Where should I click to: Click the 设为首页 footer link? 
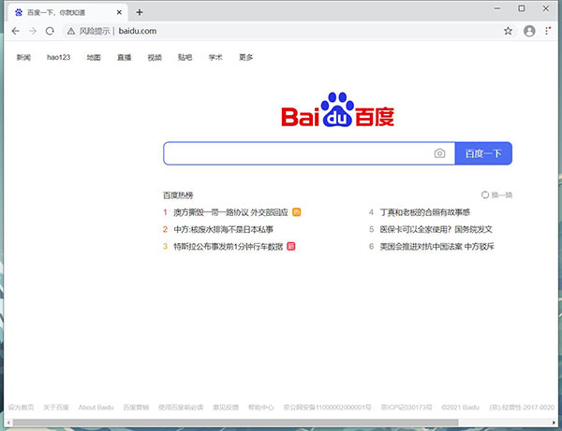point(21,408)
